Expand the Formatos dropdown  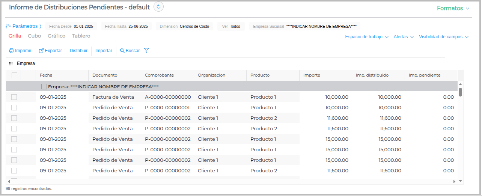[453, 8]
